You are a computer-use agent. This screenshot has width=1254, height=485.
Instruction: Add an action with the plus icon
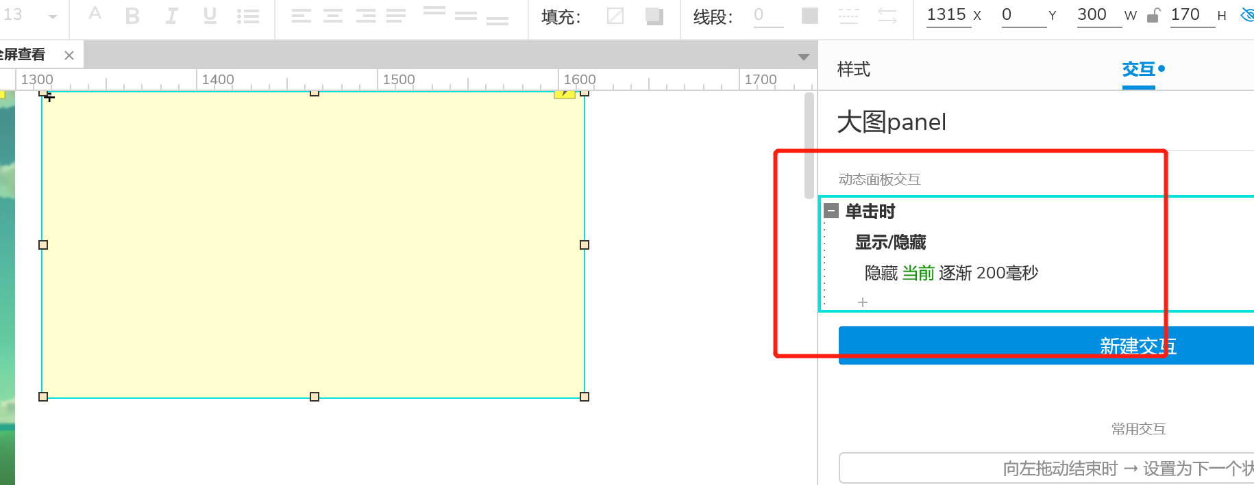863,302
